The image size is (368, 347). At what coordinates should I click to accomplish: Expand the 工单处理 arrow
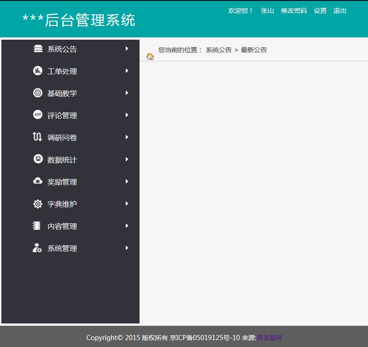(127, 71)
